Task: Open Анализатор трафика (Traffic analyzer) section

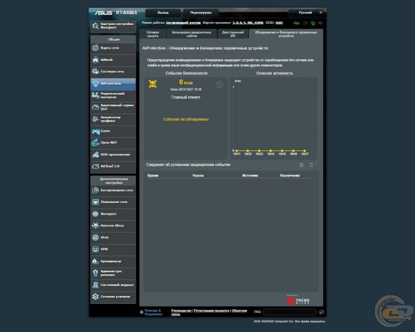Action: point(113,119)
